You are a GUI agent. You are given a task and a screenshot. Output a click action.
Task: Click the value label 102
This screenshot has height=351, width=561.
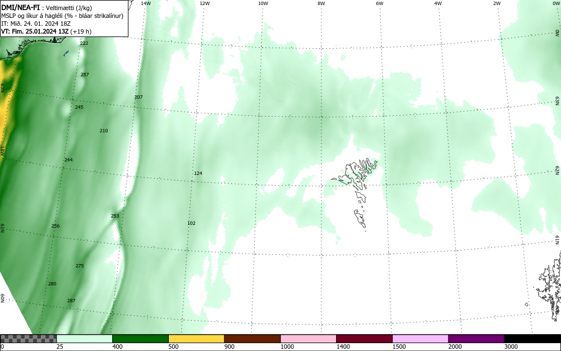tap(191, 223)
